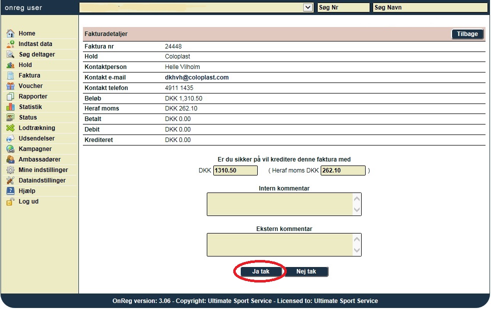Click the Statistik bar chart icon

pyautogui.click(x=10, y=107)
